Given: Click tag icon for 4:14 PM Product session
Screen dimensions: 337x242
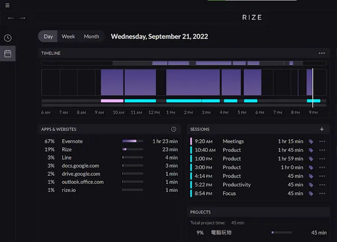Looking at the screenshot, I should click(x=311, y=176).
